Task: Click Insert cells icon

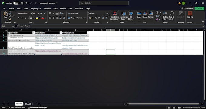Action: pyautogui.click(x=139, y=13)
